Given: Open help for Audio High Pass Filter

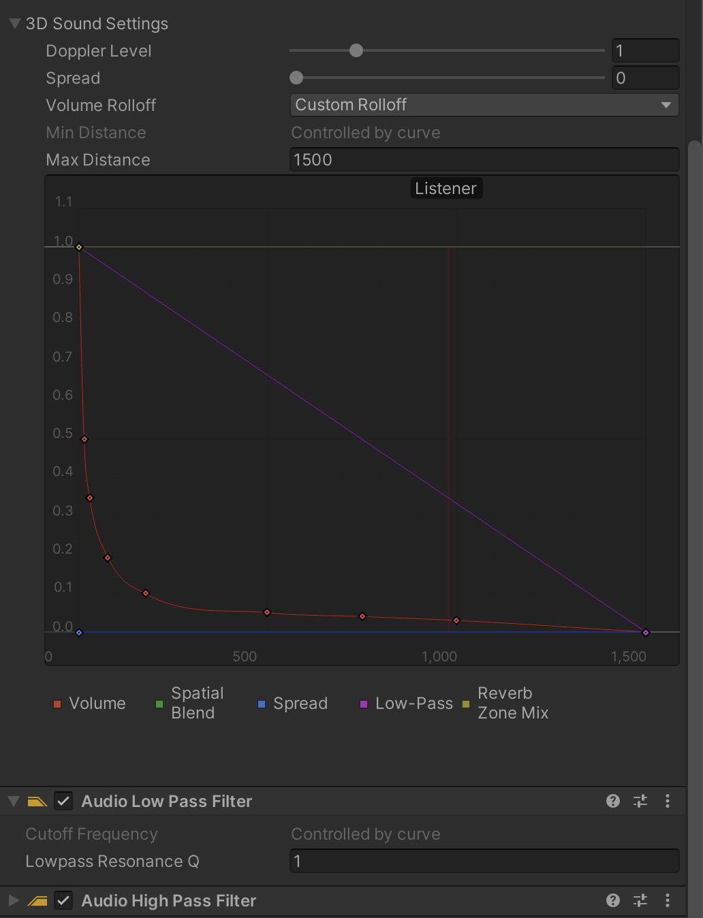Looking at the screenshot, I should 612,900.
